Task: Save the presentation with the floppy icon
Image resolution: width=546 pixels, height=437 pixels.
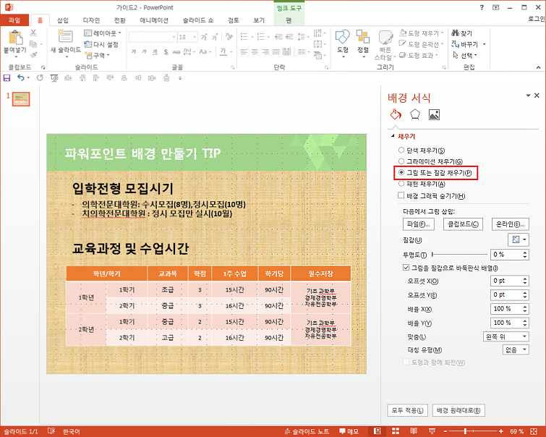Action: (7, 77)
